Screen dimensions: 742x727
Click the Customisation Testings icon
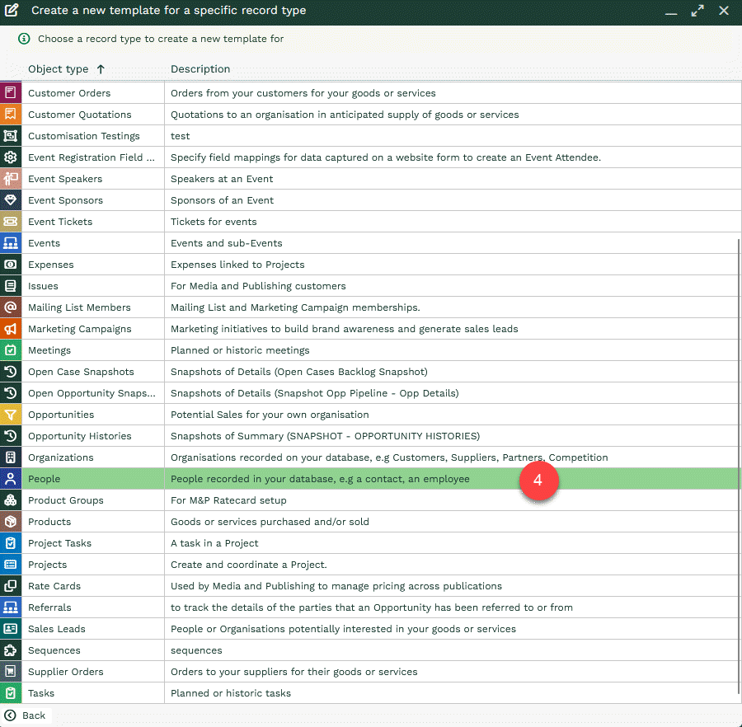[x=11, y=136]
